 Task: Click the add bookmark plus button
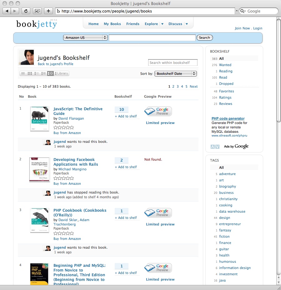click(48, 11)
